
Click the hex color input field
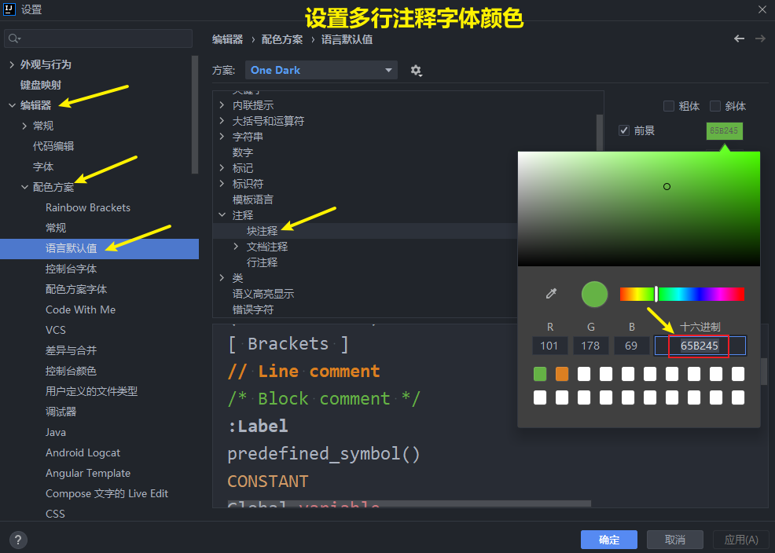coord(700,346)
